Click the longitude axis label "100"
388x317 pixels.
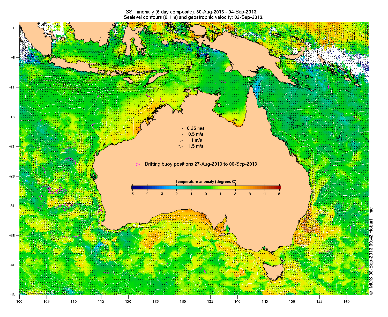[19, 301]
